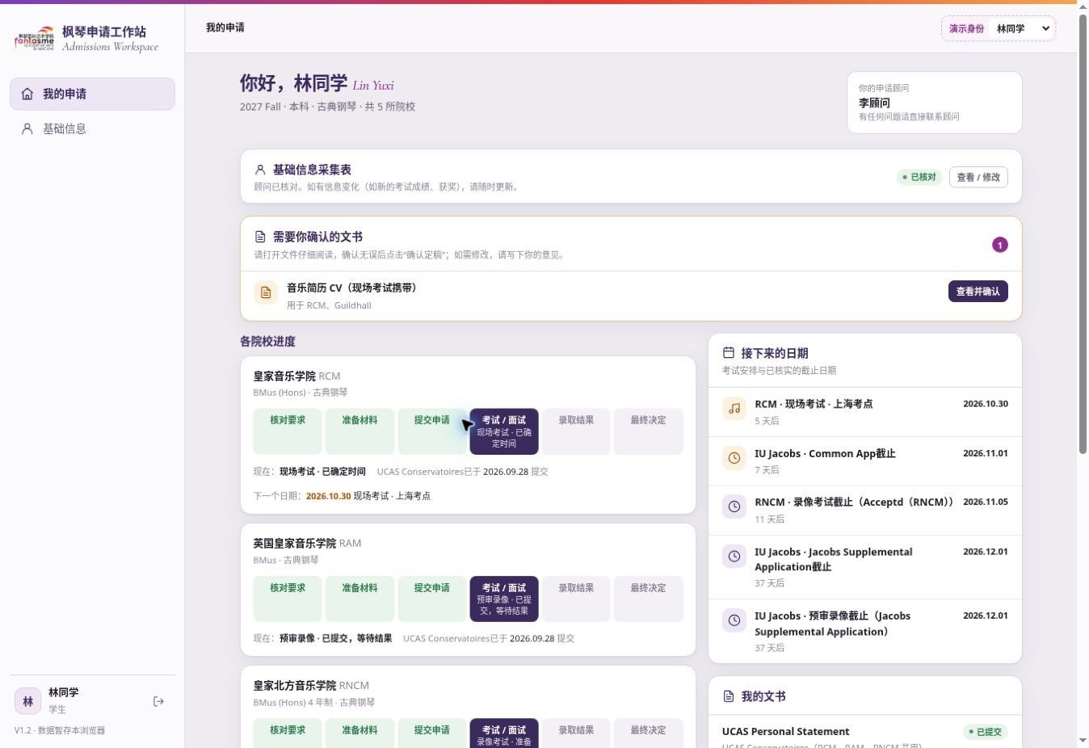The width and height of the screenshot is (1089, 748).
Task: Click the document icon beside 我的文书
Action: tap(729, 696)
